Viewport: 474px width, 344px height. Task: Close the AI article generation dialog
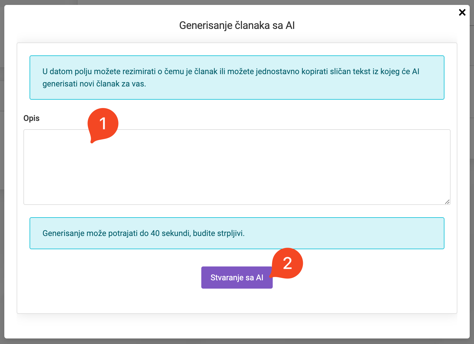pos(462,12)
